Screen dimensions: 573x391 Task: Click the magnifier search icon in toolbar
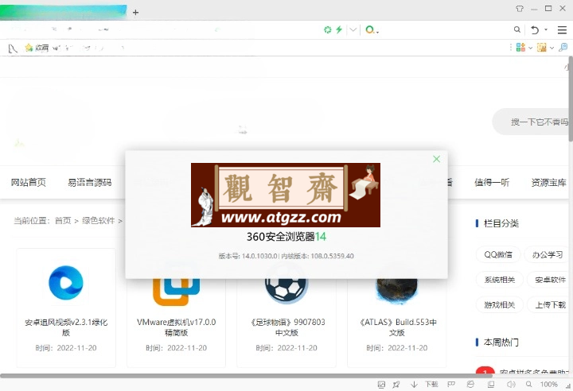click(516, 29)
